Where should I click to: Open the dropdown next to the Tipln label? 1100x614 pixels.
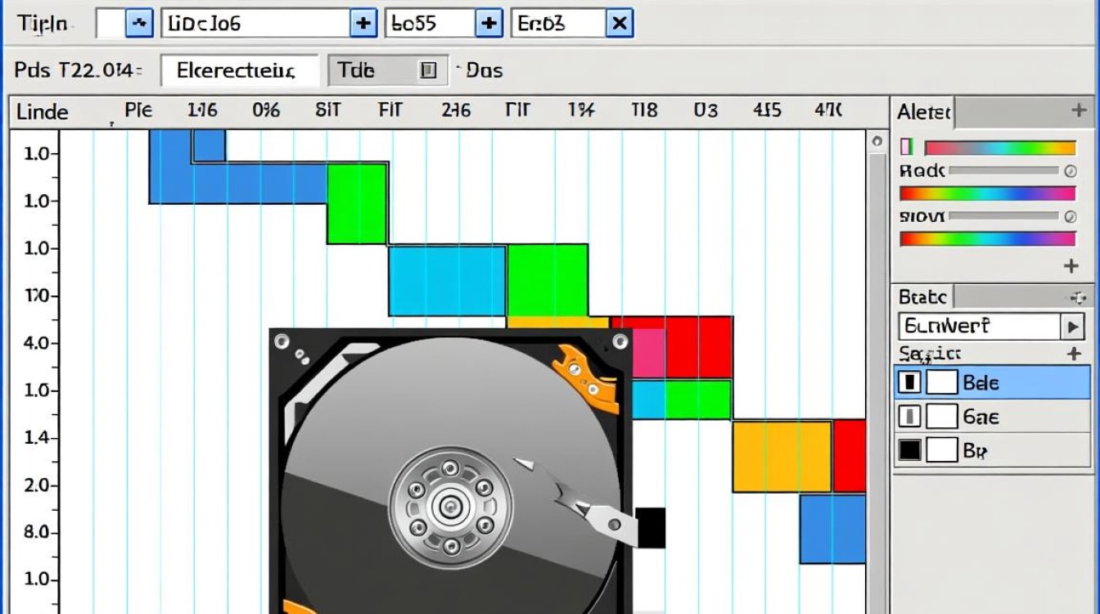point(138,24)
